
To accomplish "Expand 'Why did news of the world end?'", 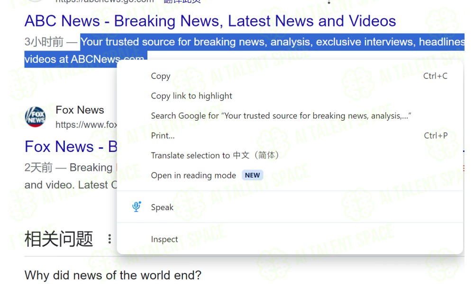I will pos(113,275).
